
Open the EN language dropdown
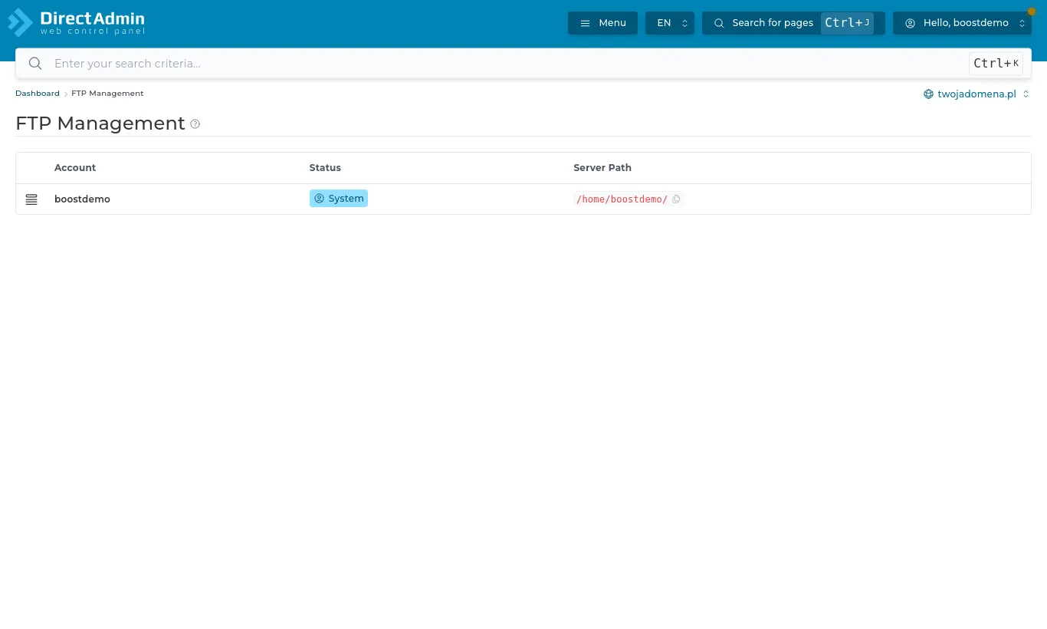[670, 23]
